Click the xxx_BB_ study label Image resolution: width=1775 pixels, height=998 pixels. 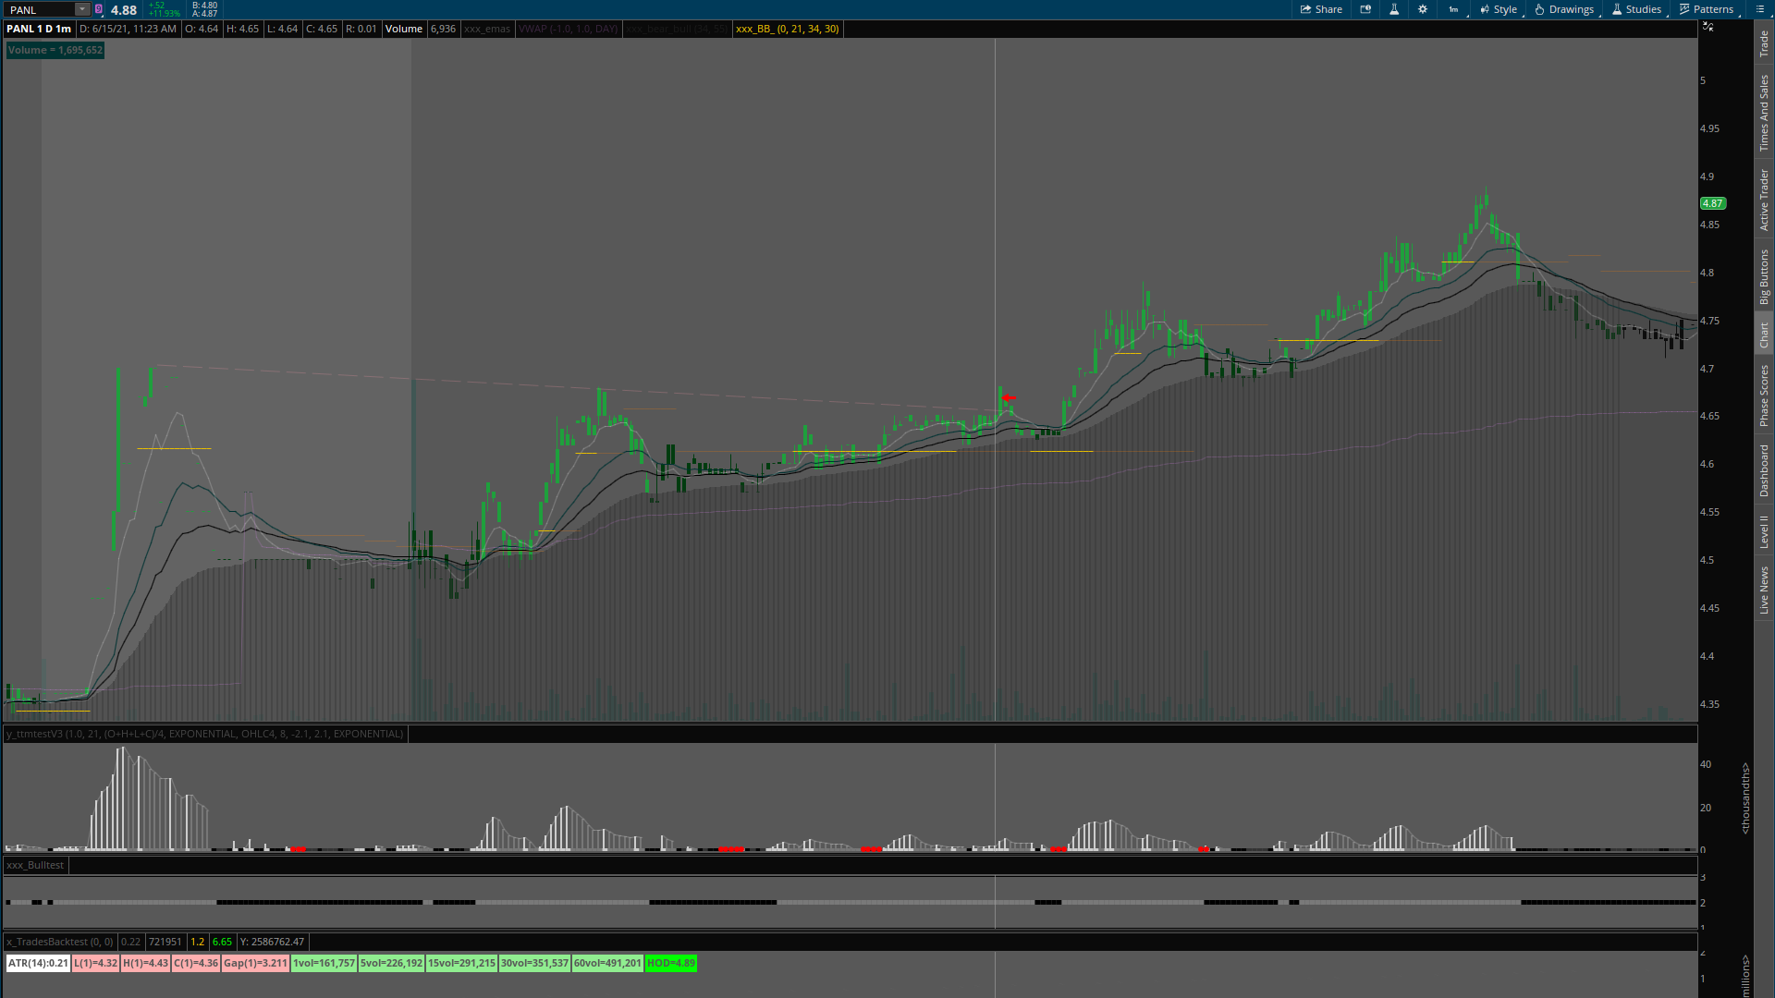tap(787, 29)
